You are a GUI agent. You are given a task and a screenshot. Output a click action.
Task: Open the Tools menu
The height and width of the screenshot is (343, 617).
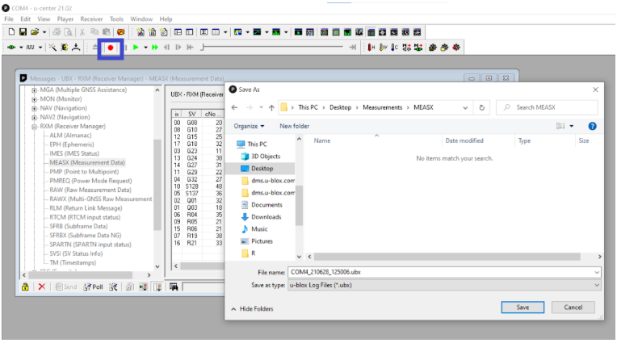click(116, 19)
